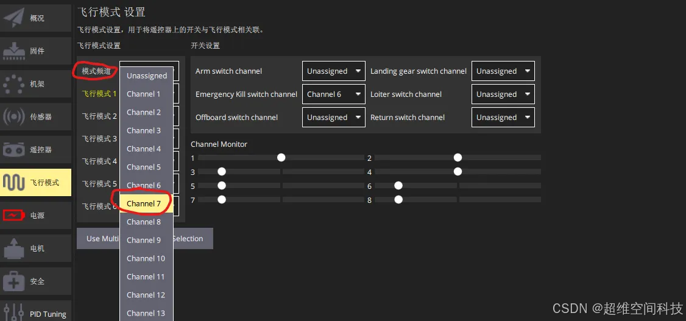Open the 固件 firmware download icon
The image size is (686, 321).
[x=13, y=51]
